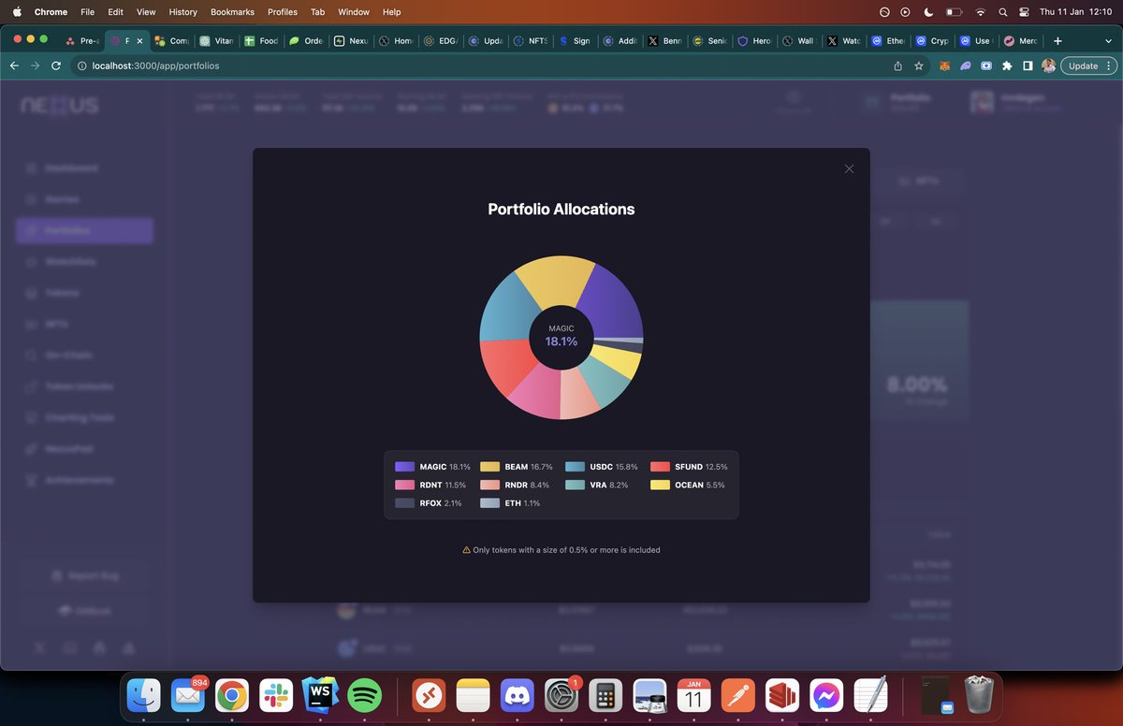Image resolution: width=1123 pixels, height=726 pixels.
Task: Click the RFOX 2.1% legend entry
Action: click(429, 503)
